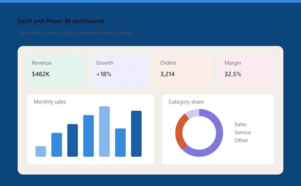Select the tallest light-blue bar in Monthly sales
301x186 pixels.
[x=104, y=132]
